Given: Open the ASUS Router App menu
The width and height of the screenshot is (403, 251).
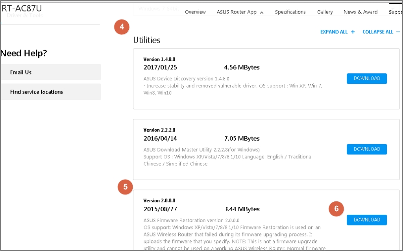Looking at the screenshot, I should tap(237, 12).
